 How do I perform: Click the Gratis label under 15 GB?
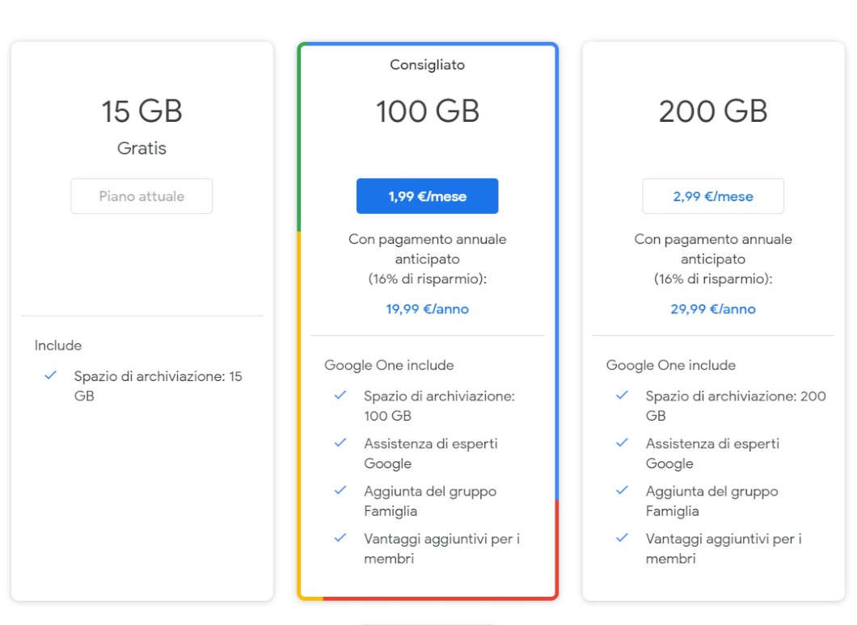(x=141, y=148)
